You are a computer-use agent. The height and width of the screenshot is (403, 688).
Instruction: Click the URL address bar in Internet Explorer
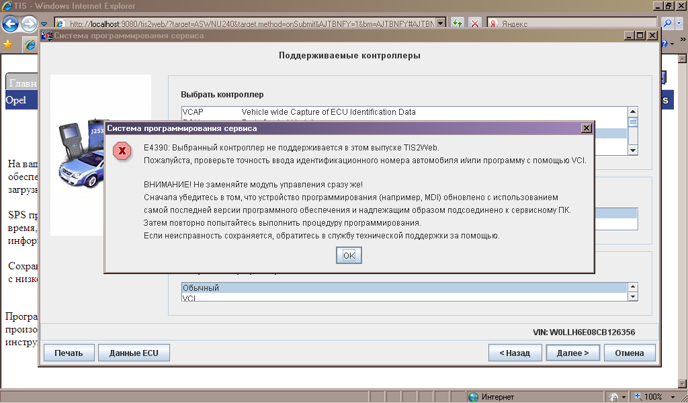pos(251,24)
